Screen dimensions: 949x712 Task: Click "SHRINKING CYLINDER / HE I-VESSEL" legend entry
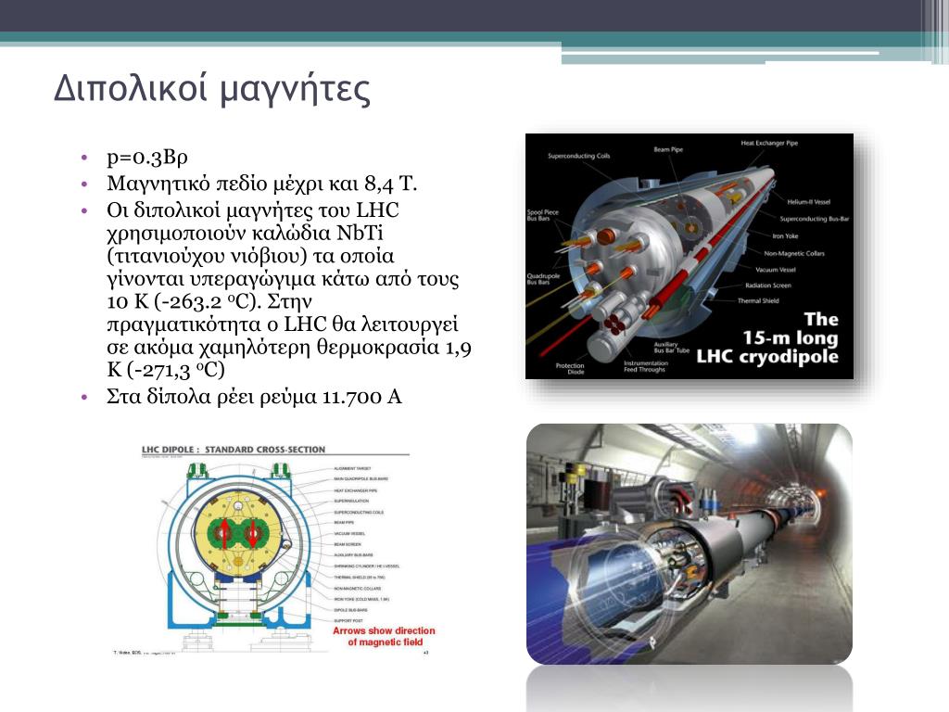367,566
